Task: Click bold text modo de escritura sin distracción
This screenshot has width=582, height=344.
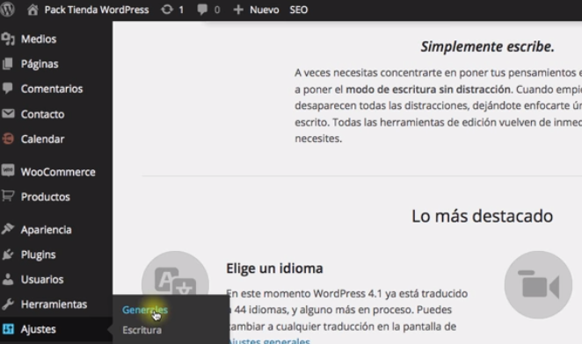Action: [x=428, y=90]
